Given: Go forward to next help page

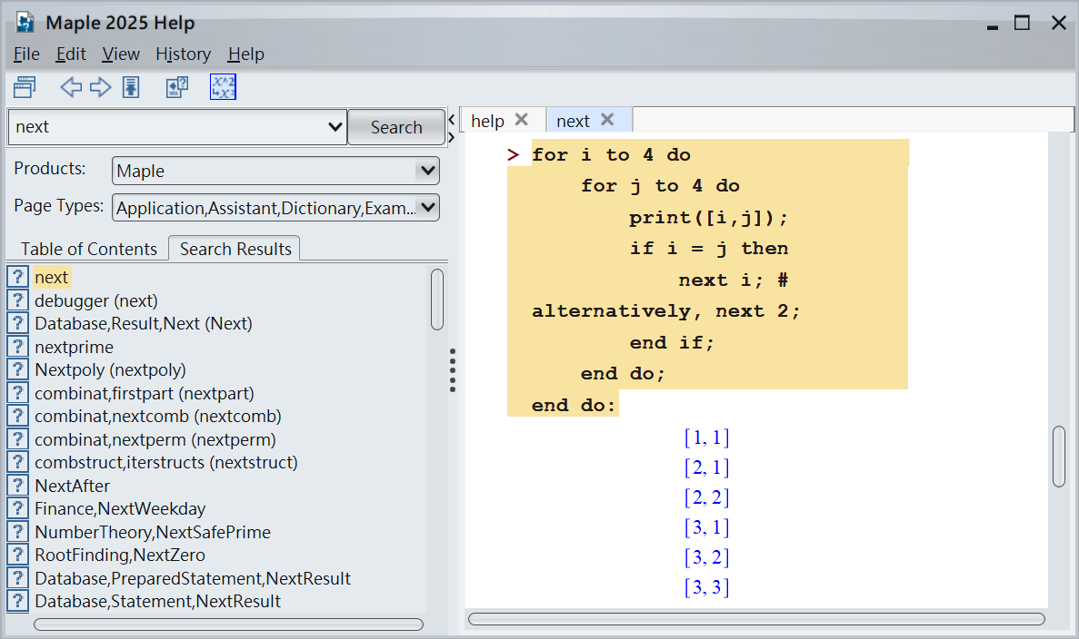Looking at the screenshot, I should point(100,87).
